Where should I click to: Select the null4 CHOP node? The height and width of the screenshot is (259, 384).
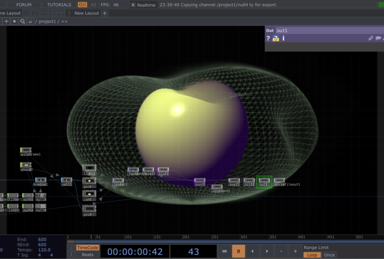[x=41, y=206]
